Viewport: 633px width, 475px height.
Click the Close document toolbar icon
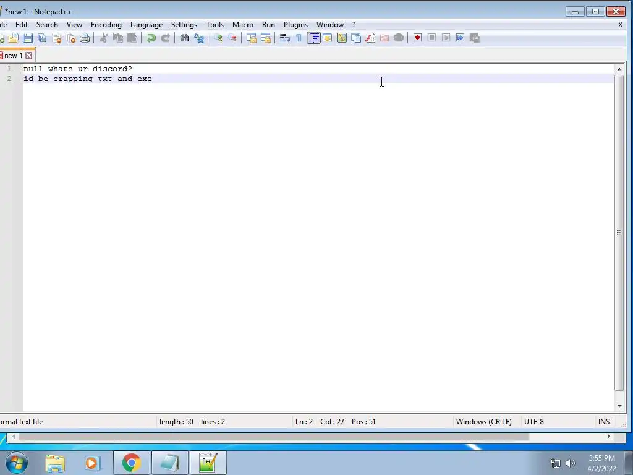[x=56, y=38]
